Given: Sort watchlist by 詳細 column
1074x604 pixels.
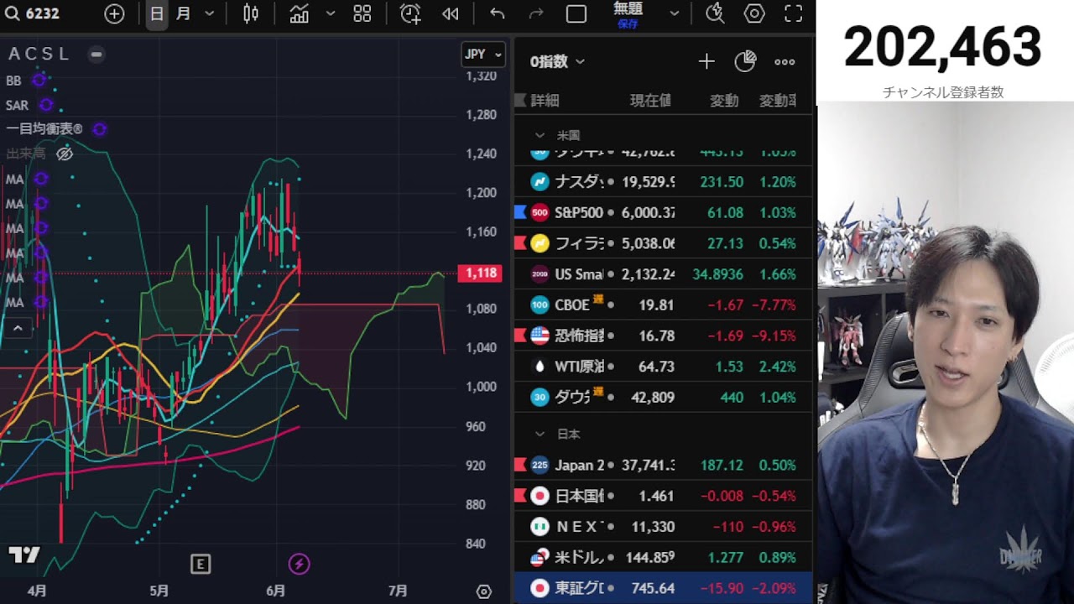Looking at the screenshot, I should 545,101.
